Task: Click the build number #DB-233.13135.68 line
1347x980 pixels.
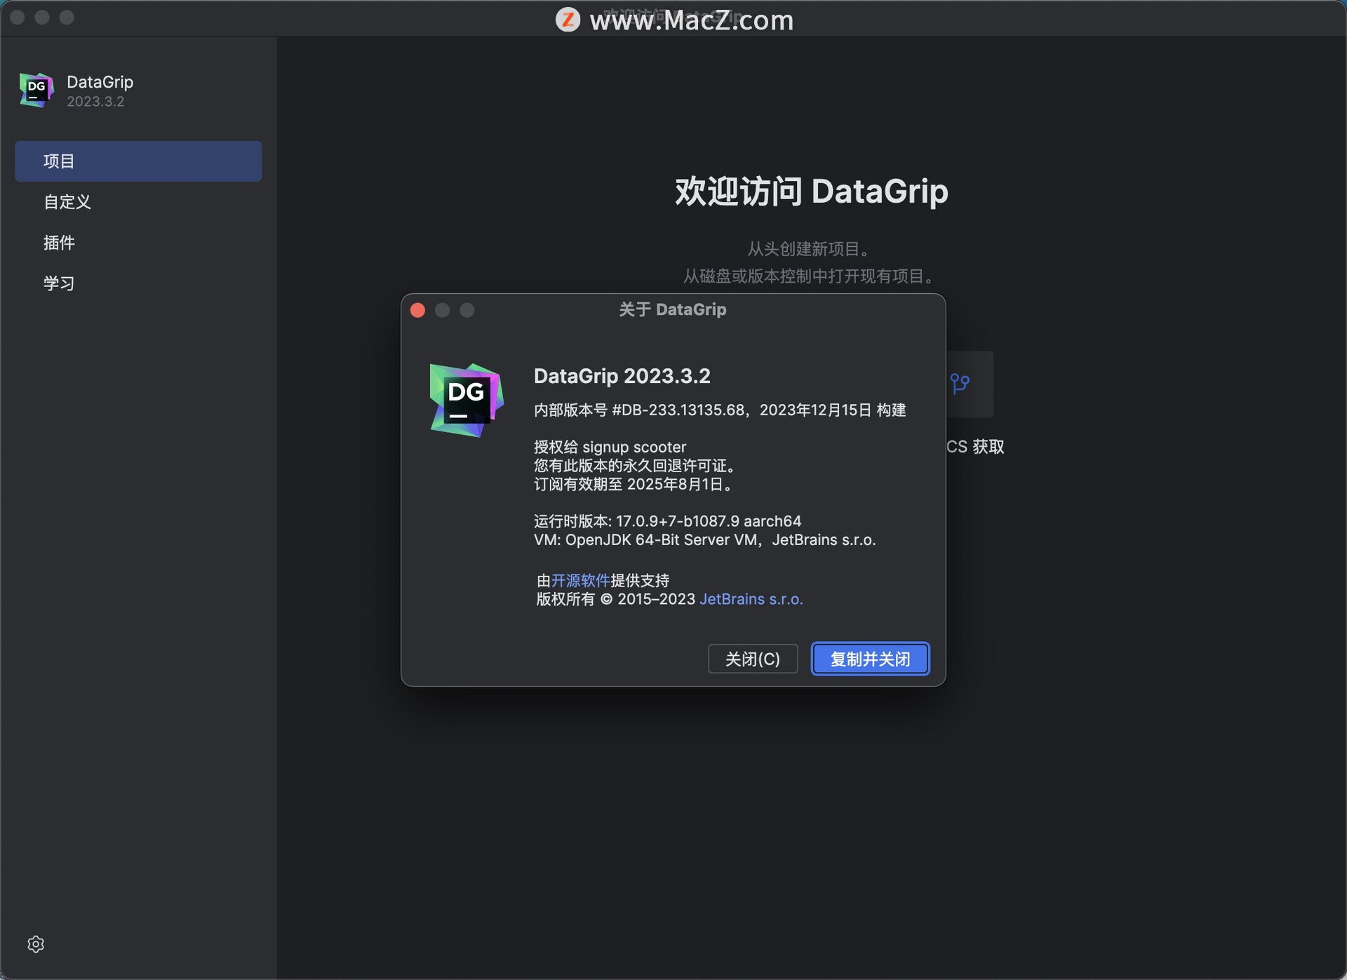Action: point(720,410)
